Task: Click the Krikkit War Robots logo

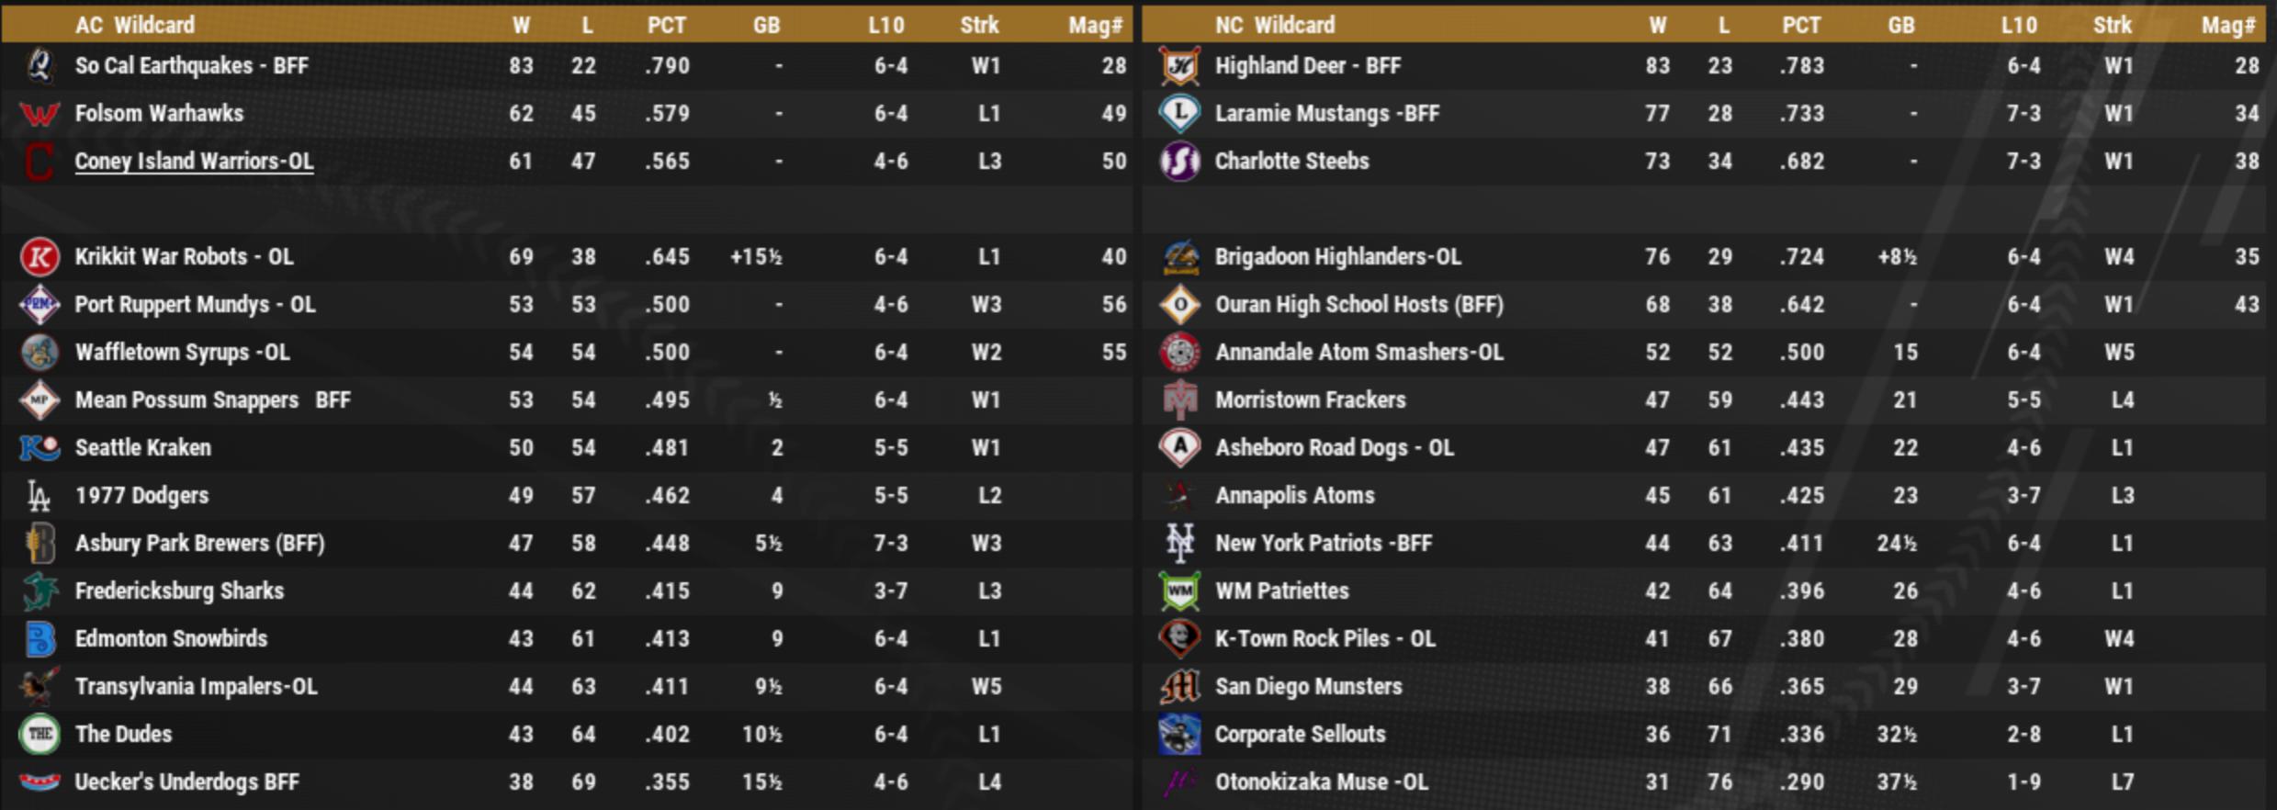Action: [39, 257]
